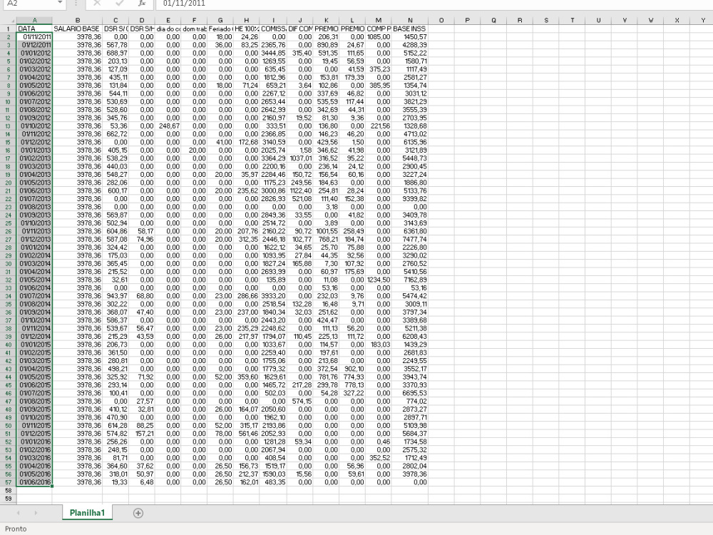
Task: Select column N header
Action: click(x=410, y=21)
